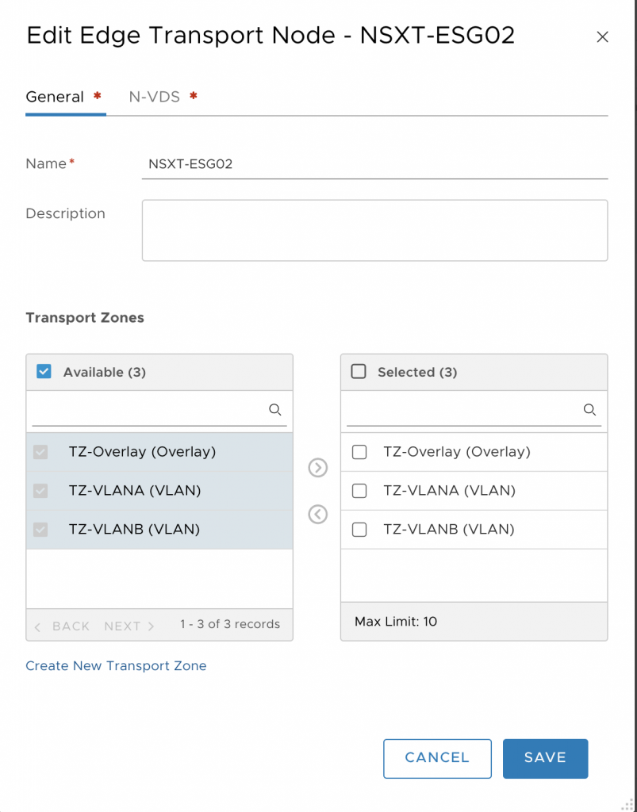This screenshot has height=812, width=637.
Task: Toggle the Available select-all checkbox
Action: (x=44, y=371)
